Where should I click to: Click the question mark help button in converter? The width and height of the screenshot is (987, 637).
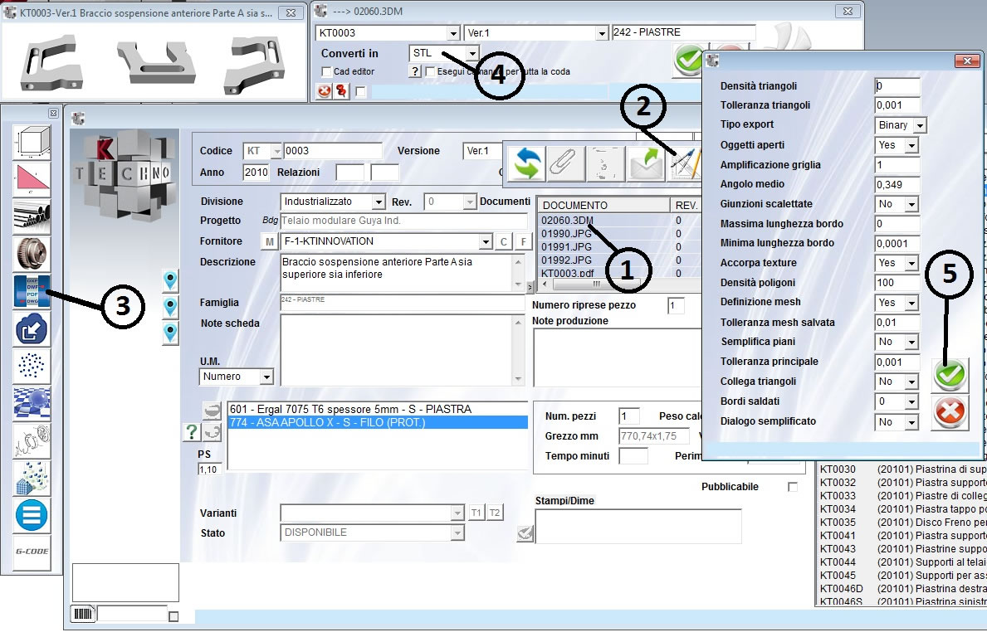[x=414, y=71]
